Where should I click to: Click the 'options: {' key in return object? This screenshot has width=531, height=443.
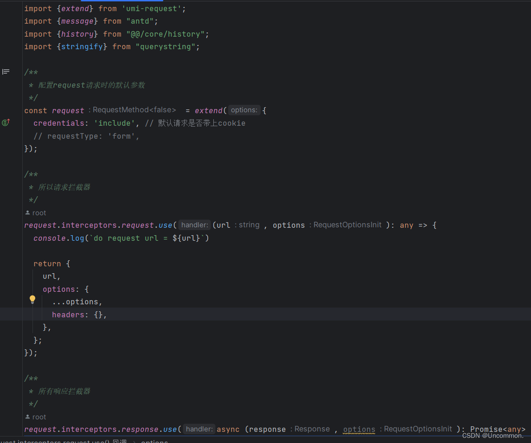66,289
